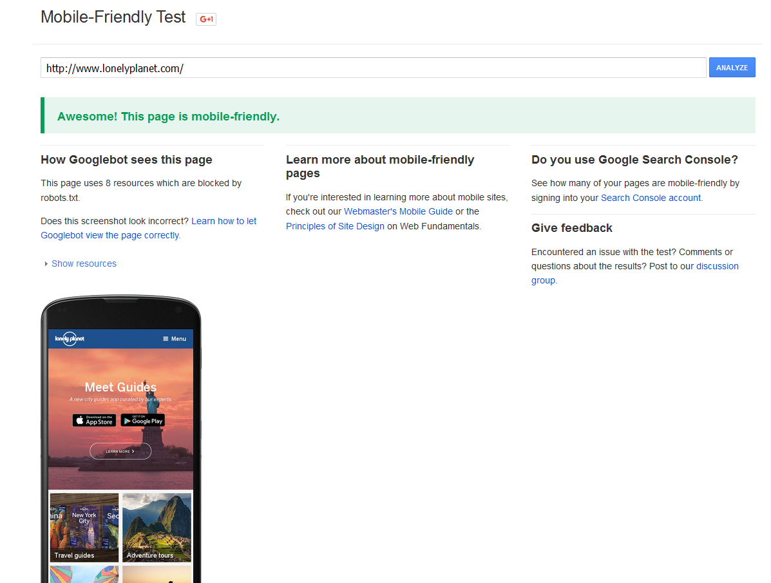Expand the Show resources section
This screenshot has width=771, height=583.
click(x=81, y=263)
